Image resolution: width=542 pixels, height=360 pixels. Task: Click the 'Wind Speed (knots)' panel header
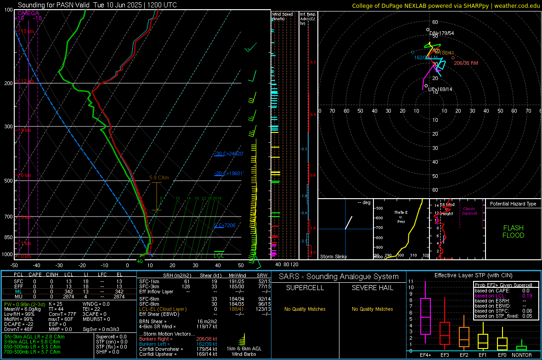pos(282,16)
